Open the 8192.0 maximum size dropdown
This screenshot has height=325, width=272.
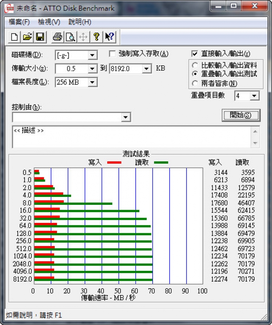(147, 69)
